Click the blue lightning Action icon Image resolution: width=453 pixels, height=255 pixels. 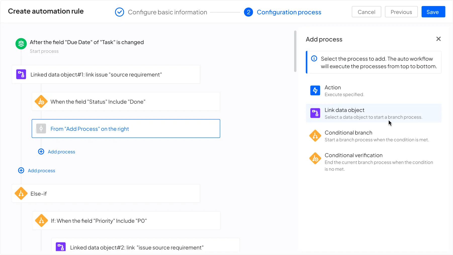click(315, 90)
